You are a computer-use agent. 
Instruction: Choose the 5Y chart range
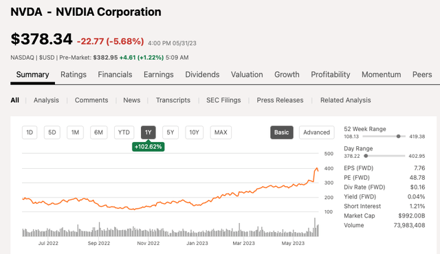tap(170, 132)
